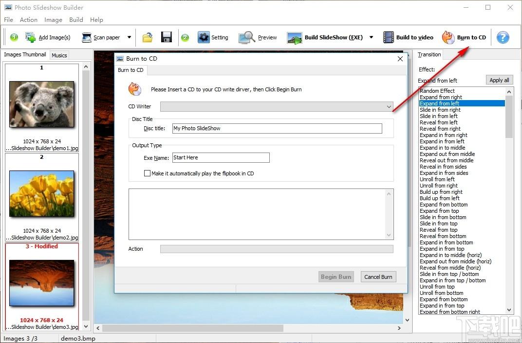Expand the Scan paper dropdown arrow
Screen dimensions: 522x343
(129, 37)
